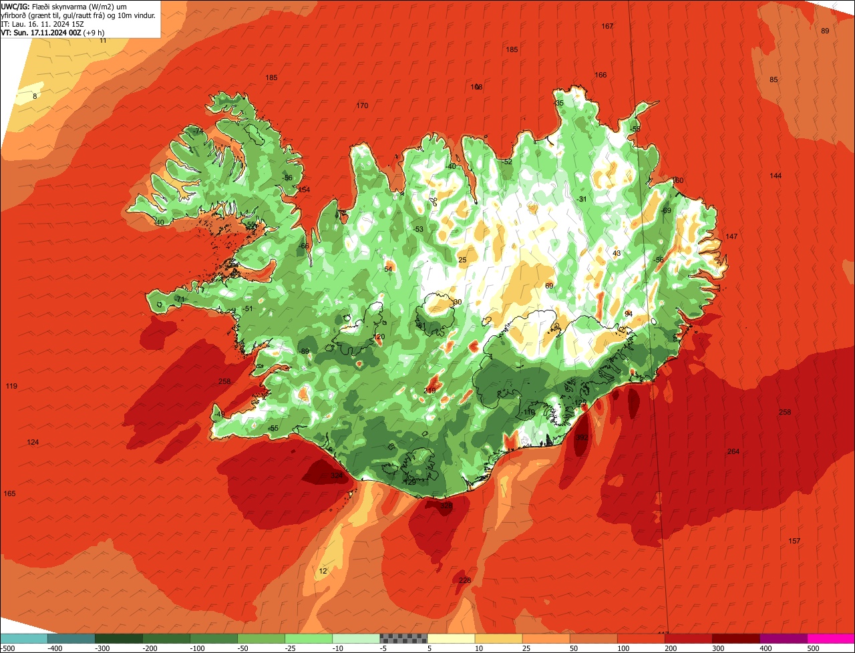Click the map value 85 in the northeast sea

point(774,79)
